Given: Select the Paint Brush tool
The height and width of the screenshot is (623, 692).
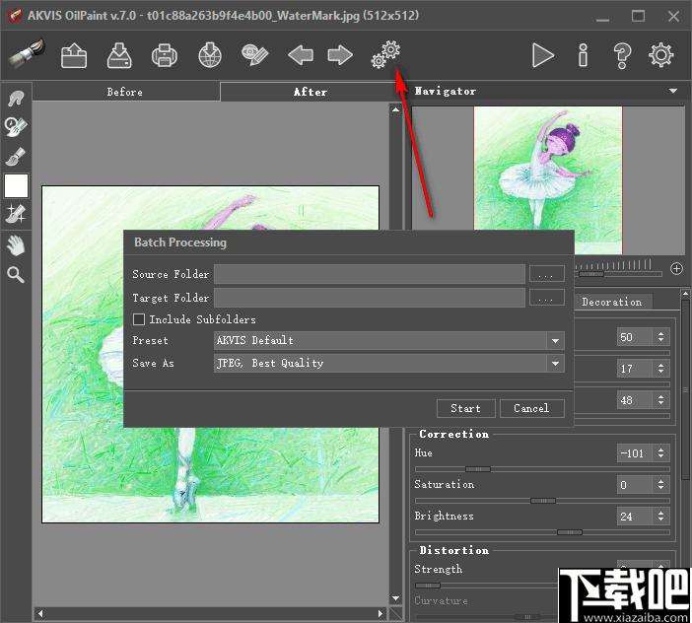Looking at the screenshot, I should point(16,157).
